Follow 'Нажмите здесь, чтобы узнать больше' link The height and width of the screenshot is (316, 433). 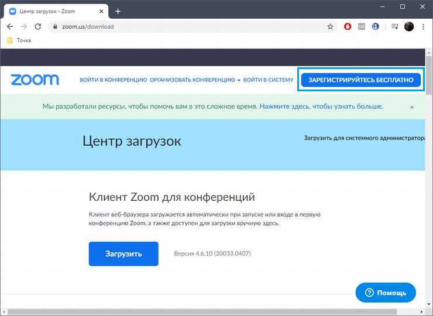[321, 107]
